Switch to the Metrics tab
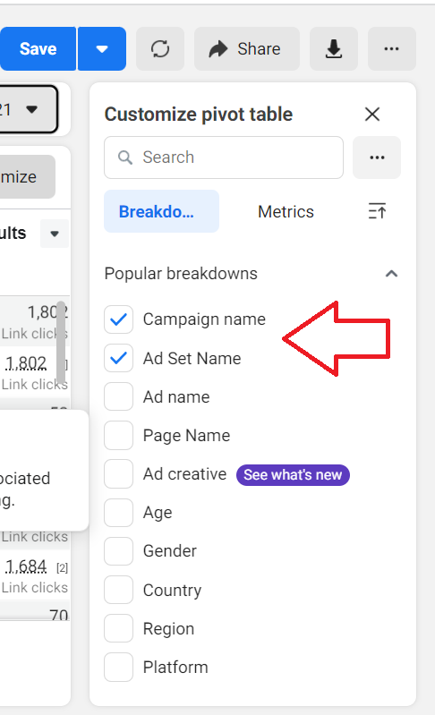 coord(286,211)
